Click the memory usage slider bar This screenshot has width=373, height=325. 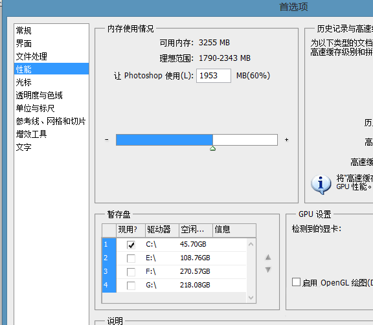[x=197, y=140]
